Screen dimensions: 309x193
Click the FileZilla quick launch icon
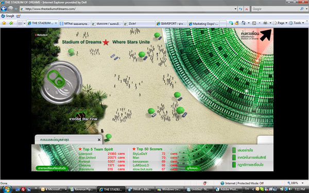point(23,189)
